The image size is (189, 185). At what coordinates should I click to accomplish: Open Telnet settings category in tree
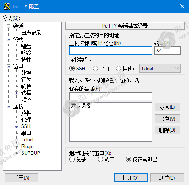point(28,140)
